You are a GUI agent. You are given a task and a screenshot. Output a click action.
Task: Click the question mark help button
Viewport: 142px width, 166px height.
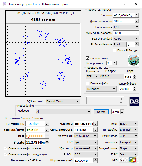(125, 4)
